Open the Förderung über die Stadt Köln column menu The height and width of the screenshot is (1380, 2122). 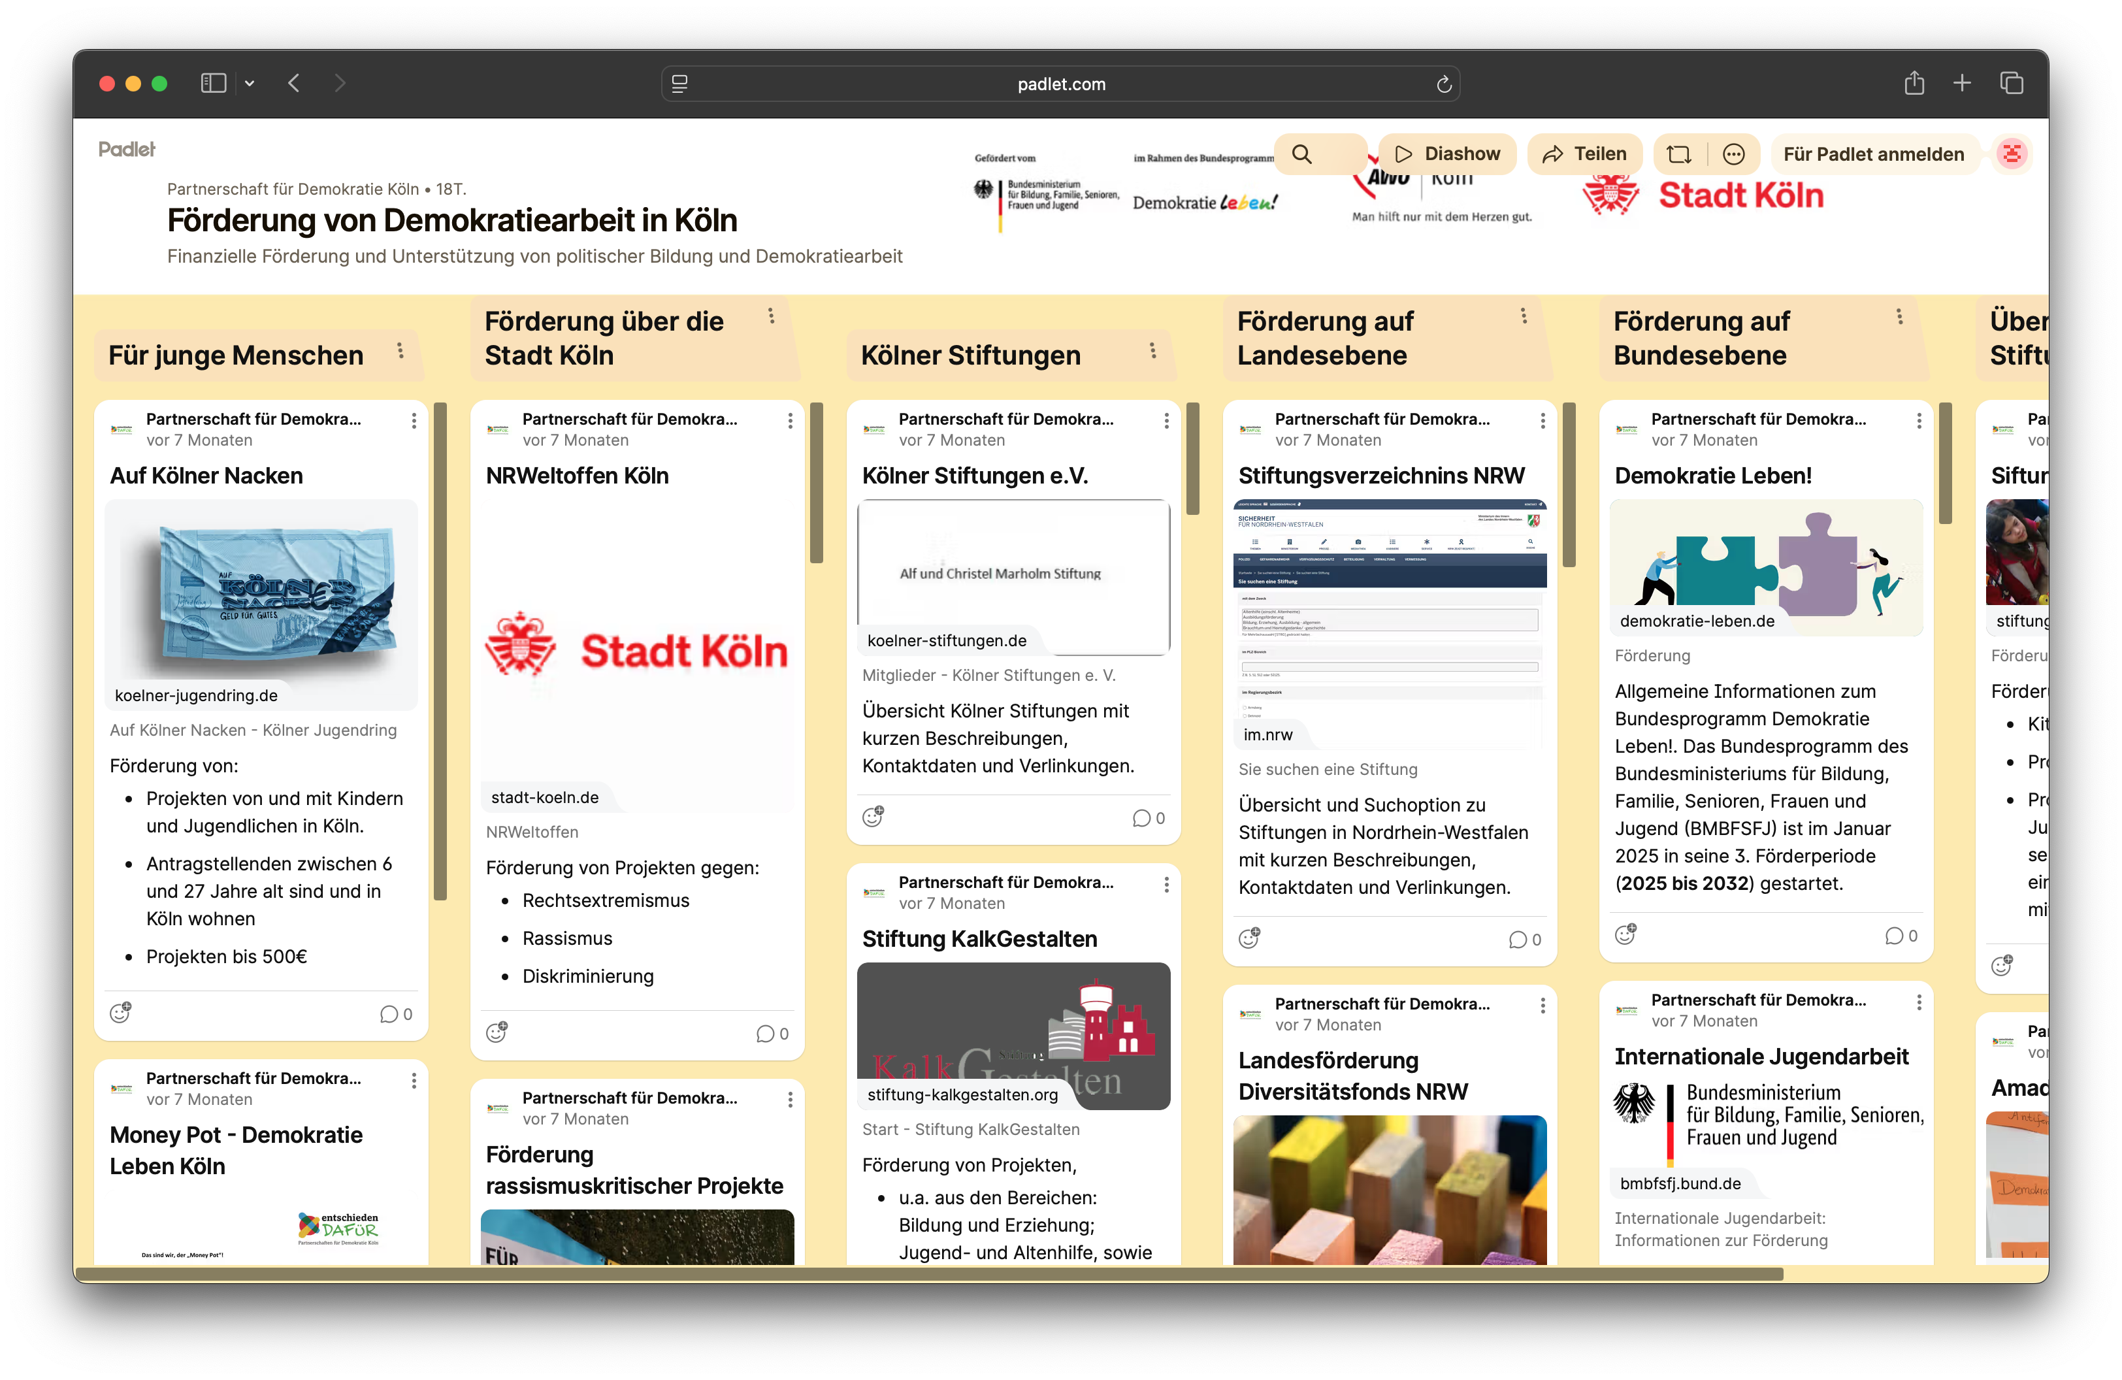(x=771, y=316)
